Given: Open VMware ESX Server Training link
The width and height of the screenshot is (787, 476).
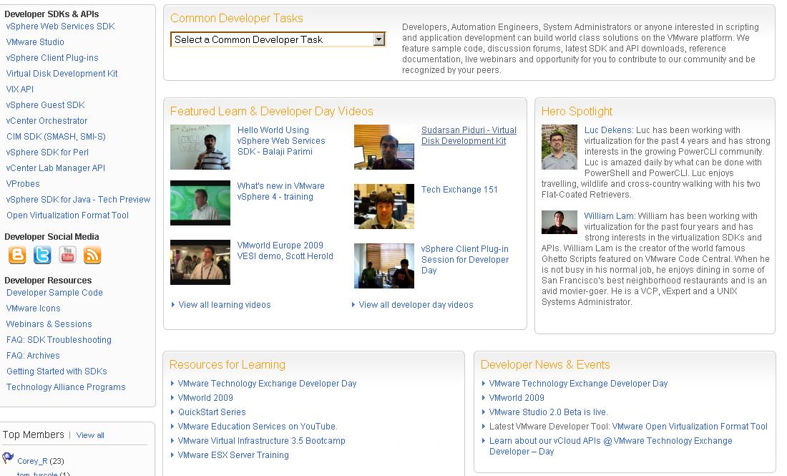Looking at the screenshot, I should tap(233, 455).
